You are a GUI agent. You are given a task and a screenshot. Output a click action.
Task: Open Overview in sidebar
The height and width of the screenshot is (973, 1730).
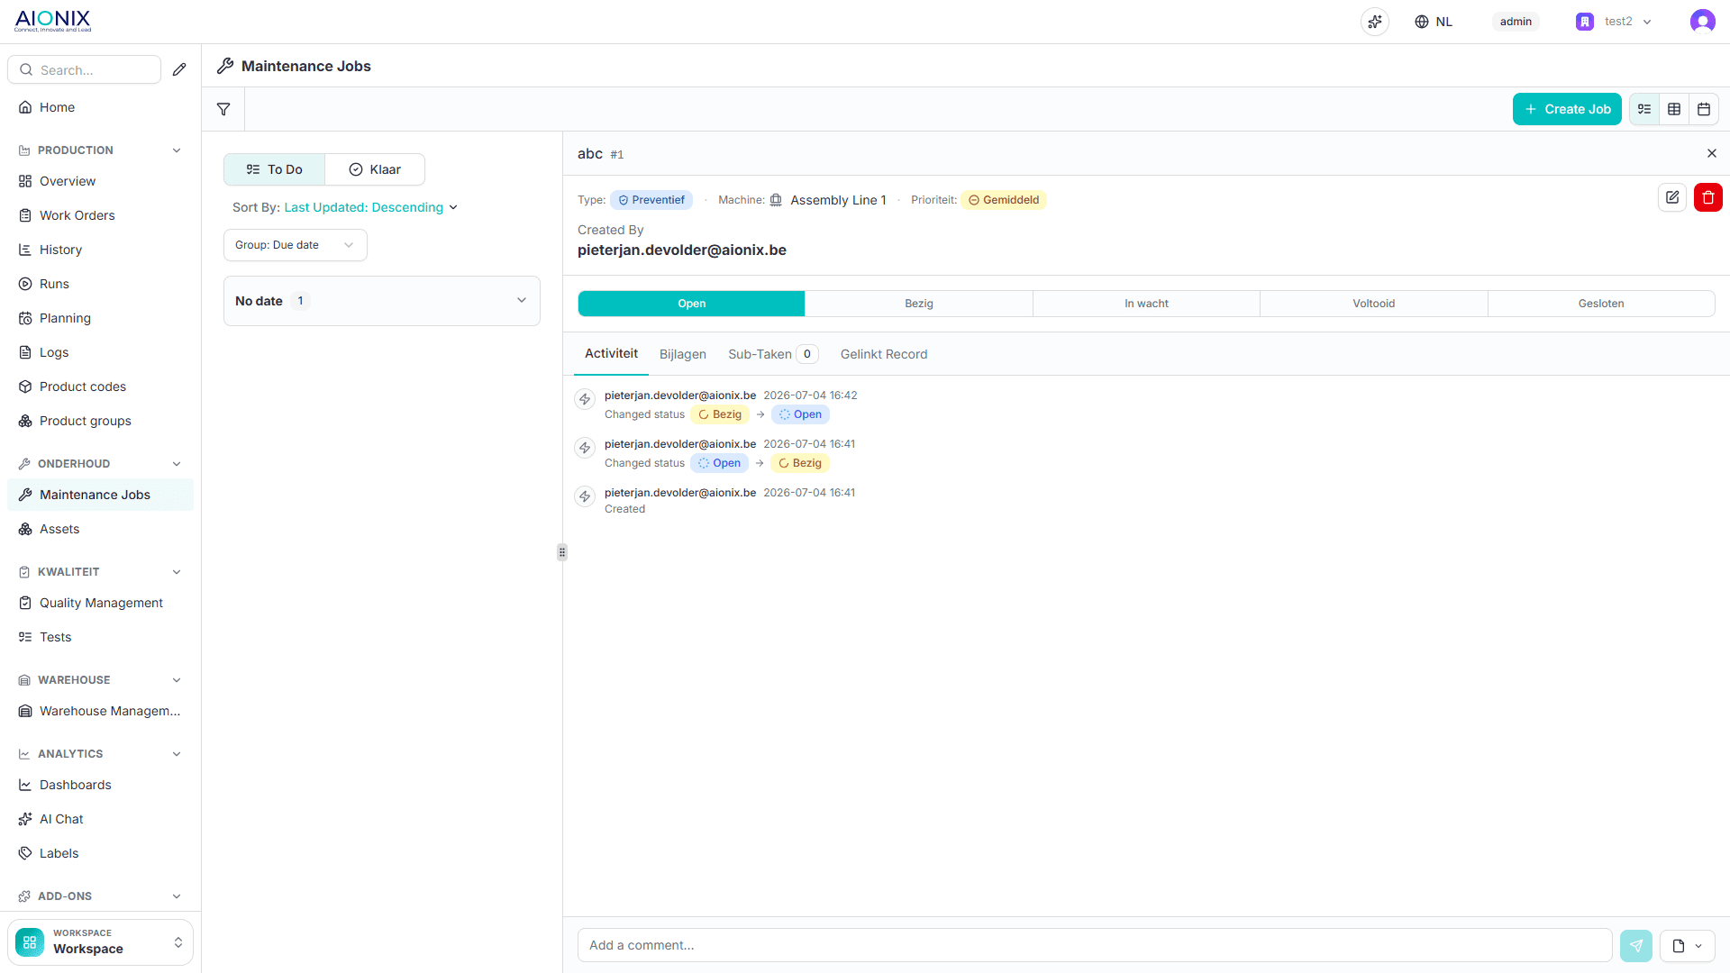point(100,181)
